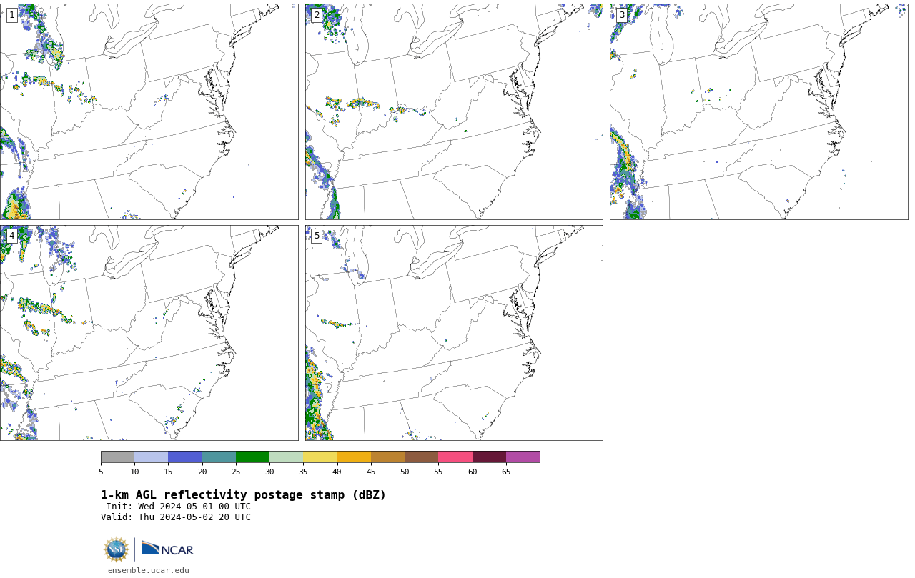This screenshot has height=578, width=915.
Task: Click the NCAR logo
Action: 167,549
